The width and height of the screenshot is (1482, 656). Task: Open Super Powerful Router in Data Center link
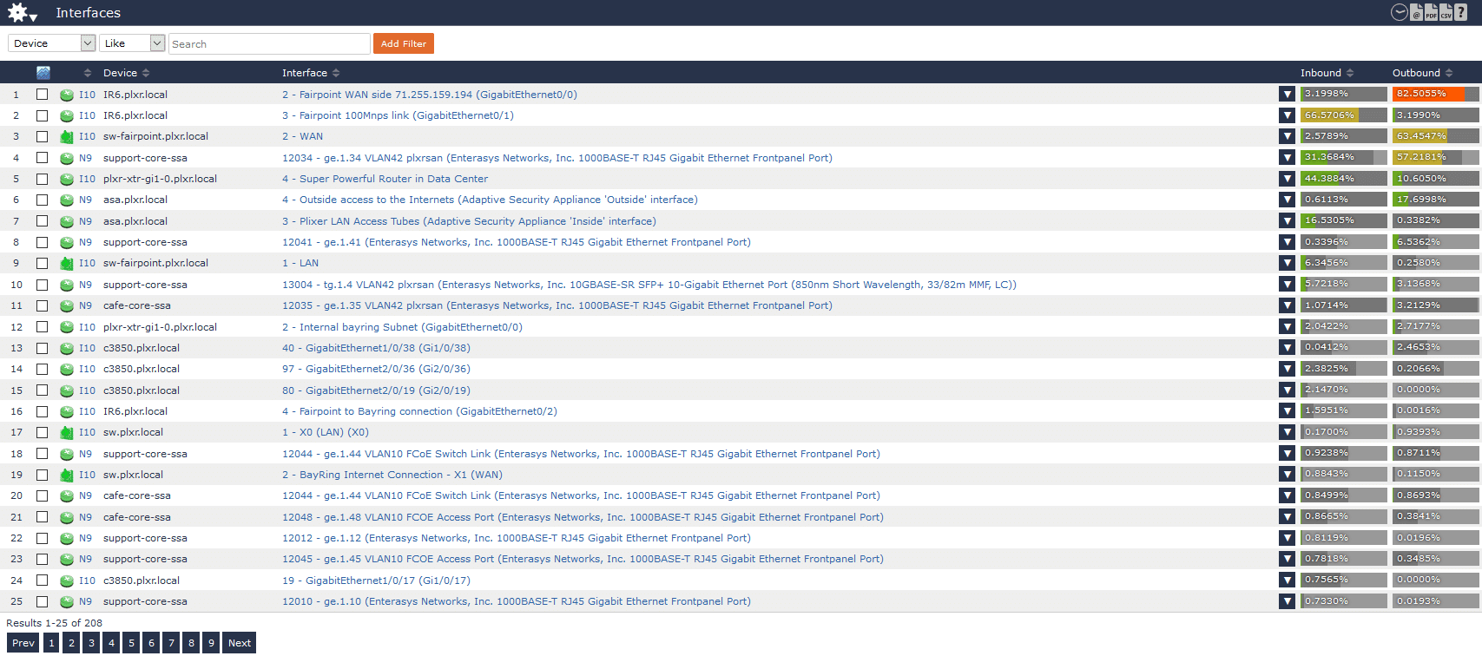tap(385, 179)
